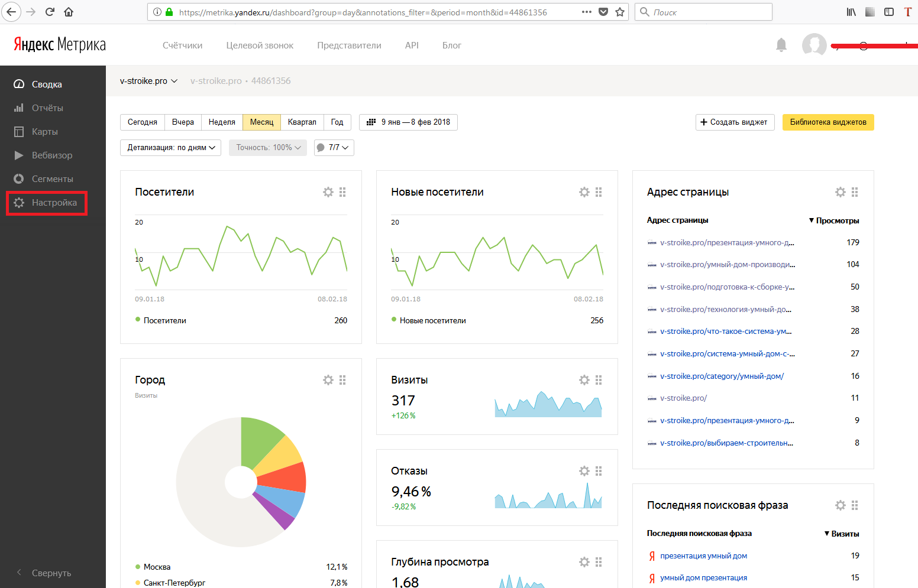The width and height of the screenshot is (918, 588).
Task: Open date range 9 янв — 8 фев 2018
Action: point(408,122)
